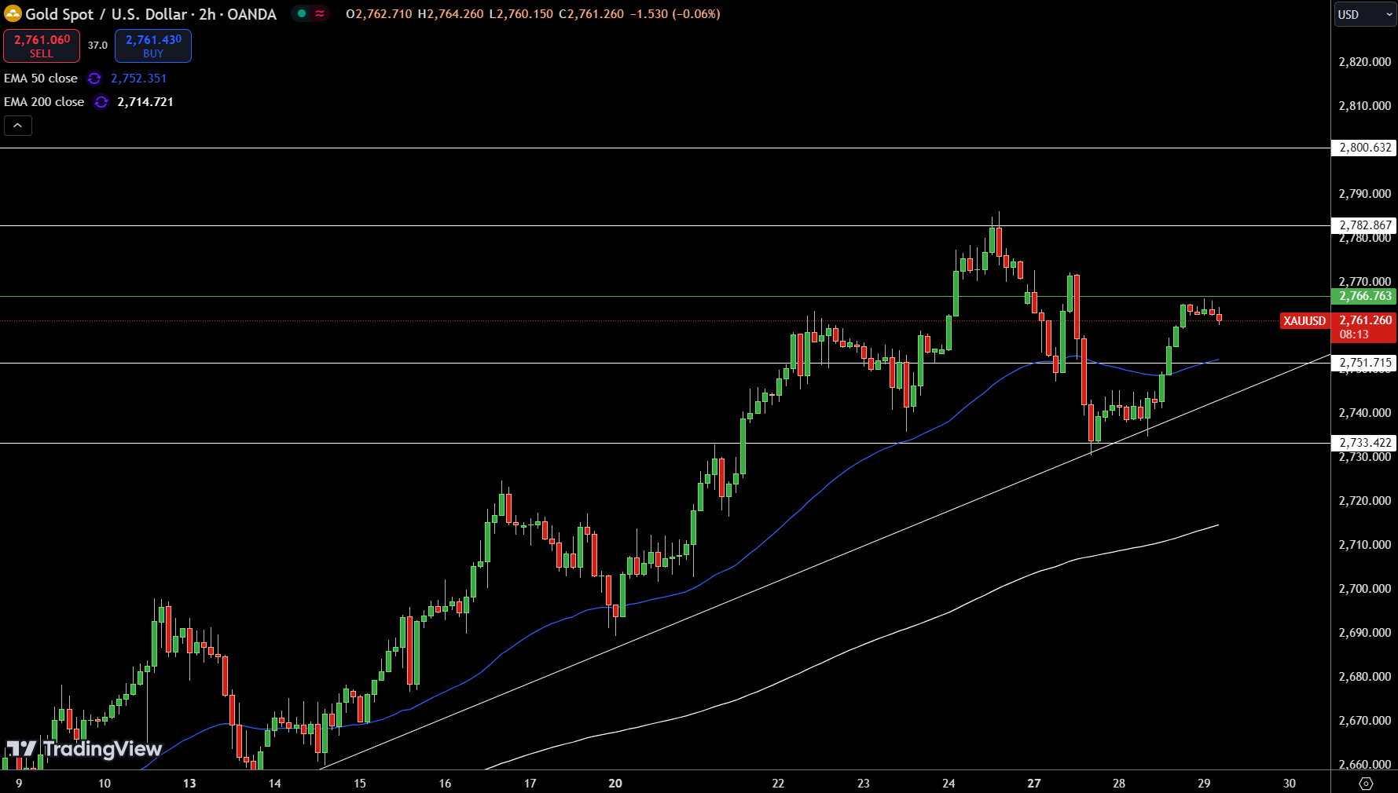1398x793 pixels.
Task: Click the candle countdown timer 08:13
Action: click(x=1354, y=334)
